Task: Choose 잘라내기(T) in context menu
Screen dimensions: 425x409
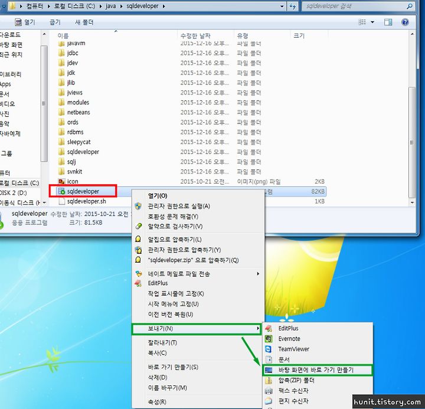Action: pyautogui.click(x=162, y=342)
